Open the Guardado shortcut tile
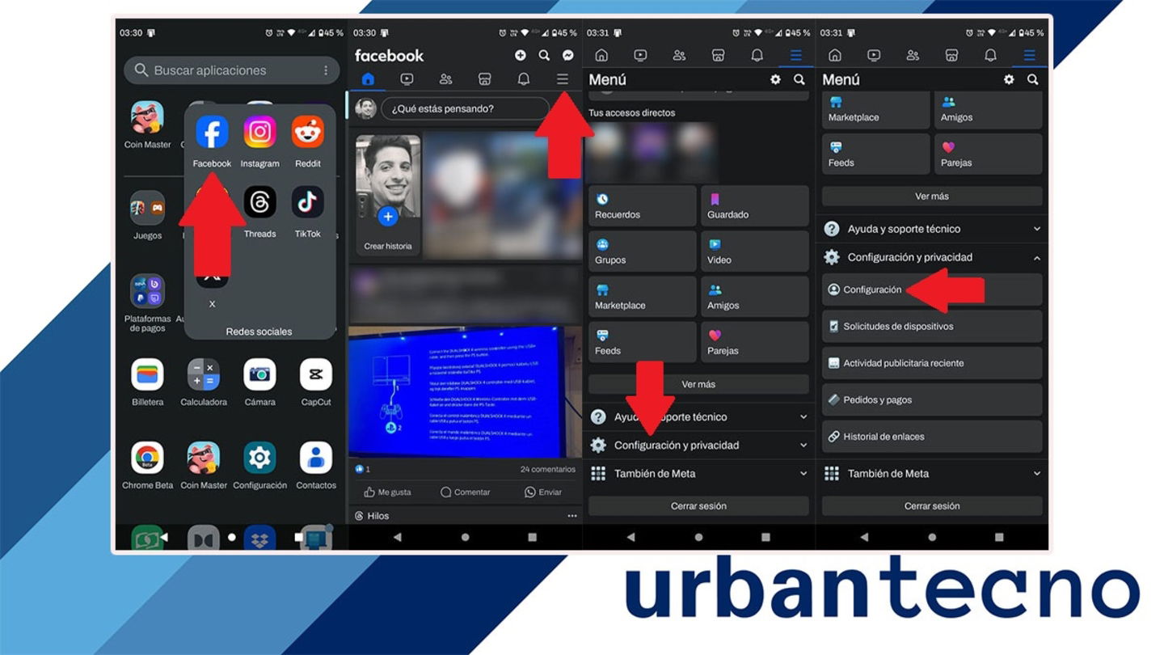Image resolution: width=1164 pixels, height=655 pixels. [x=754, y=206]
